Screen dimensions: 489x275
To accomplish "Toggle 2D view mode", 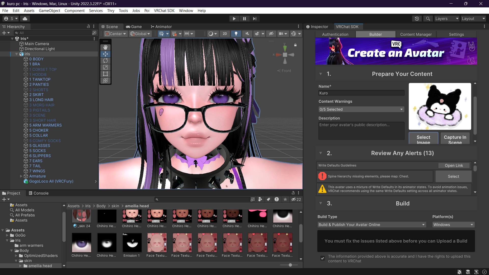I will click(225, 34).
